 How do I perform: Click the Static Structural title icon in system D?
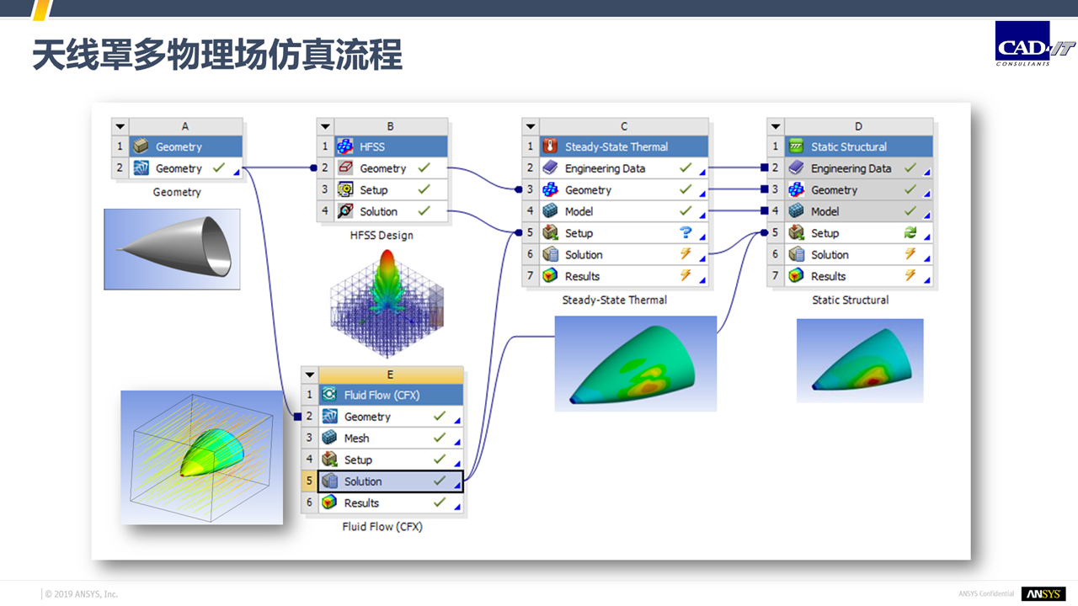(x=796, y=146)
